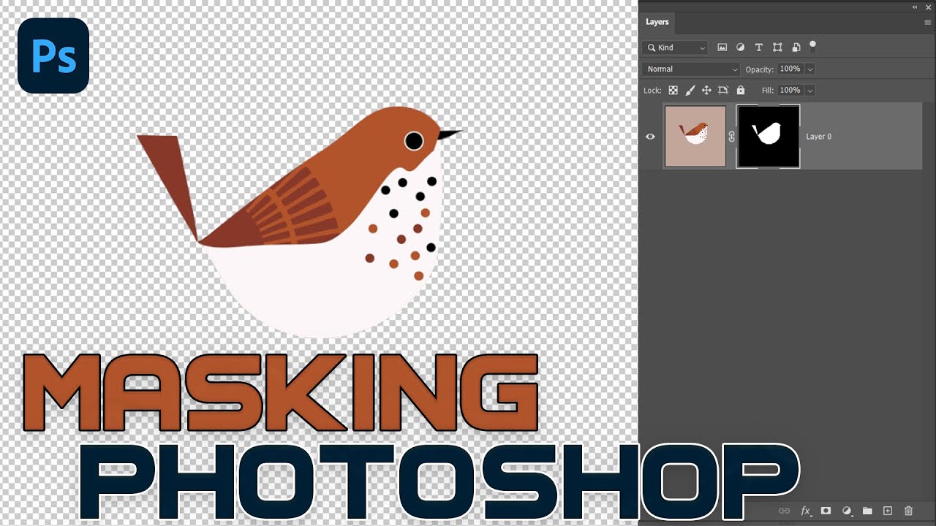The width and height of the screenshot is (936, 526).
Task: Create a new group folder icon
Action: click(867, 511)
